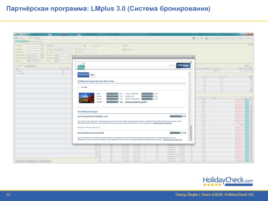Viewport: 268px width, 201px height.
Task: Click the first Merkzettel button at bottom left
Action: [x=20, y=161]
